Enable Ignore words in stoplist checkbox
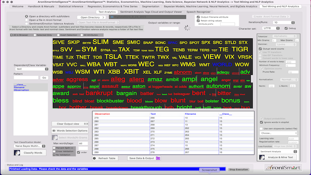 point(261,122)
